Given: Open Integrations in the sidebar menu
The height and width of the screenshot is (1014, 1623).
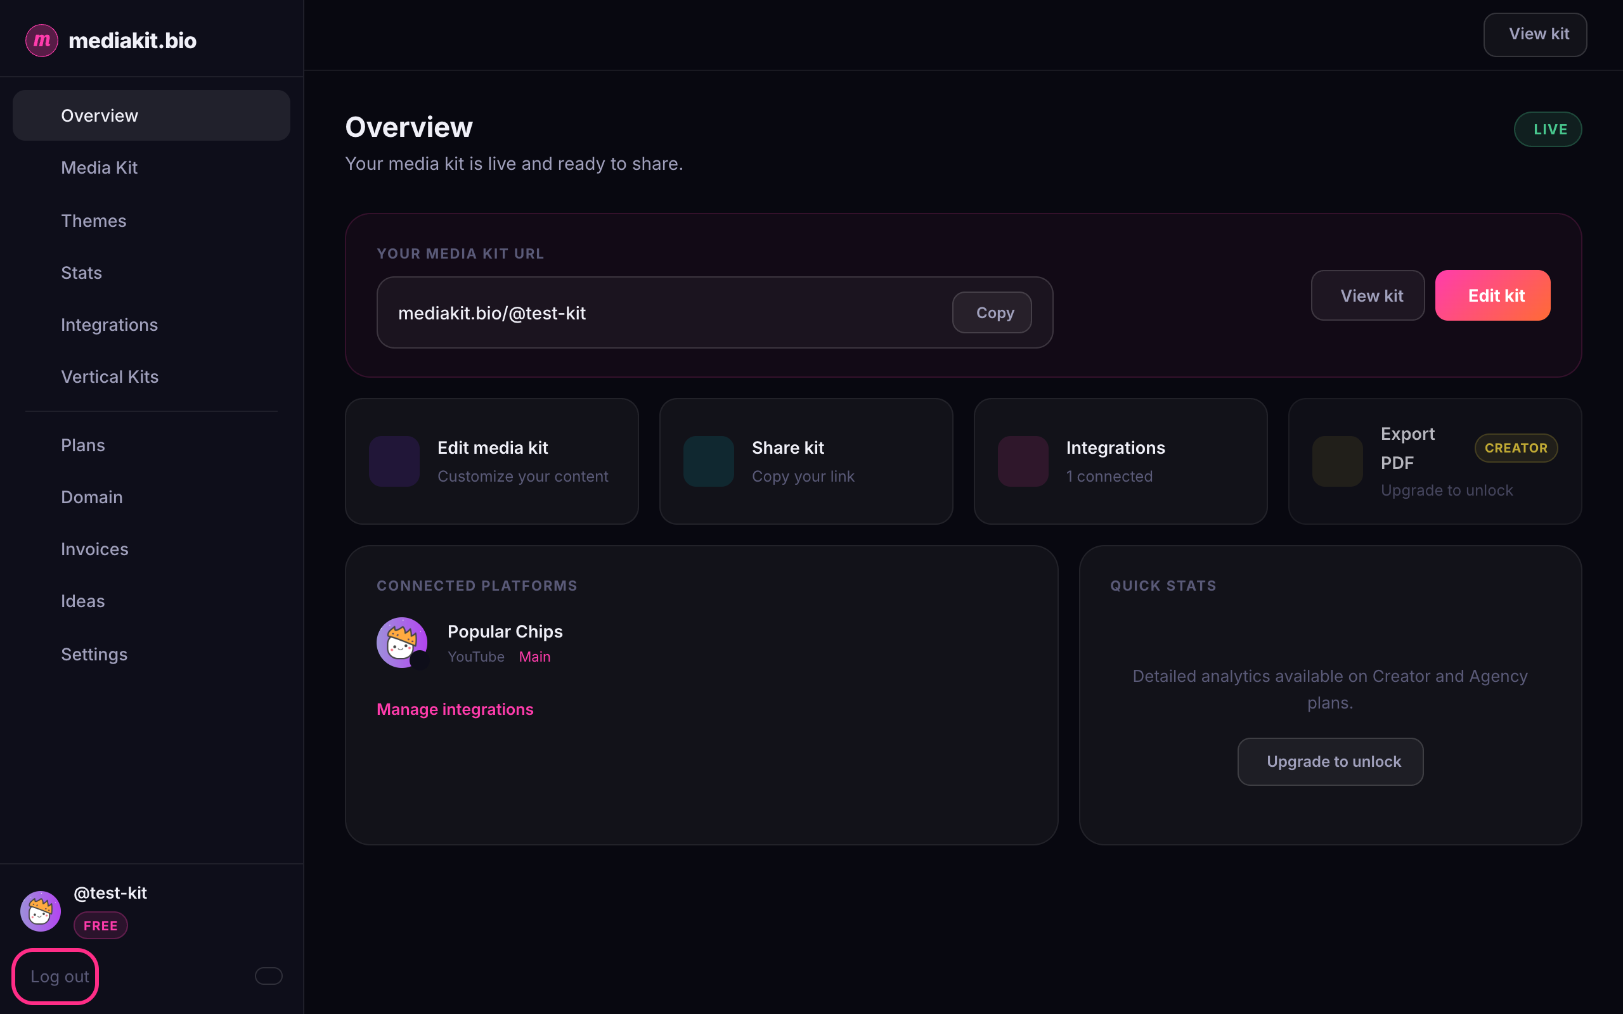Looking at the screenshot, I should tap(152, 324).
